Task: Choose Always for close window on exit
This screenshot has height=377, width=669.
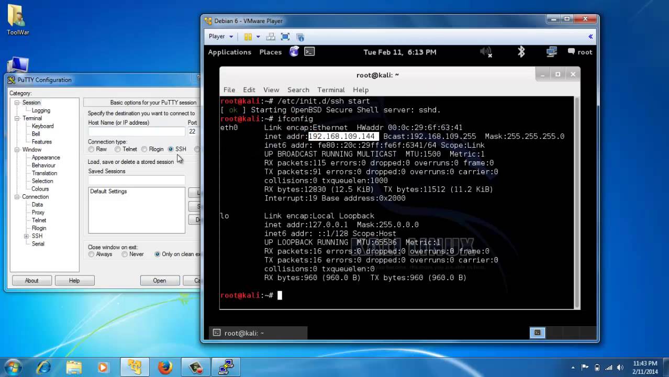Action: [x=91, y=254]
